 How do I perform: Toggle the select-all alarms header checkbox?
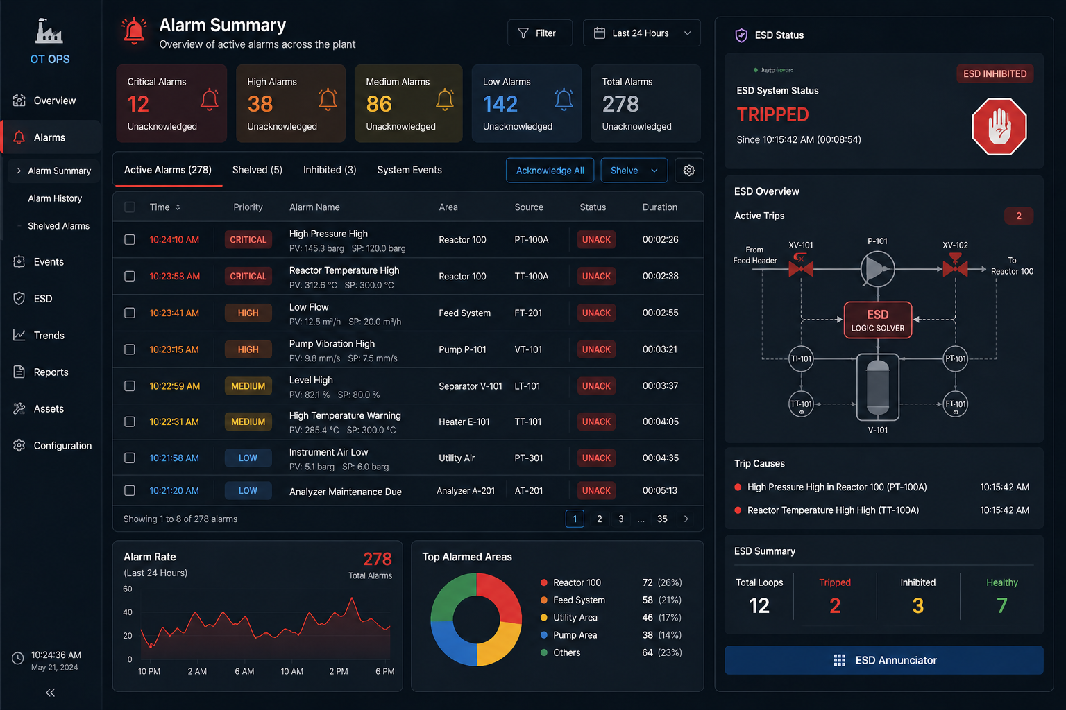click(130, 207)
